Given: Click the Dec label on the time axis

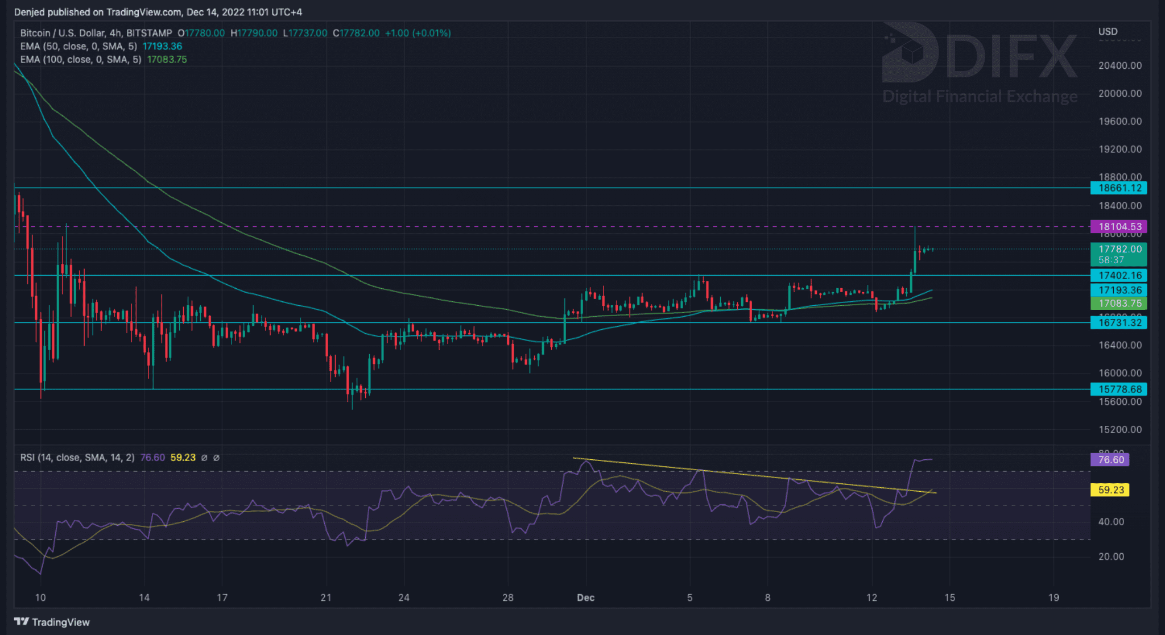Looking at the screenshot, I should (x=585, y=597).
